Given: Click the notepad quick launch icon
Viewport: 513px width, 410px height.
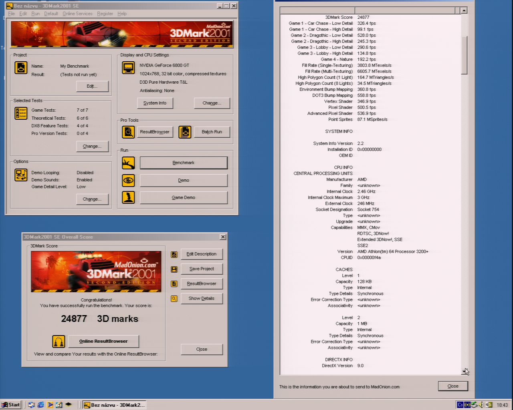Looking at the screenshot, I should point(59,405).
